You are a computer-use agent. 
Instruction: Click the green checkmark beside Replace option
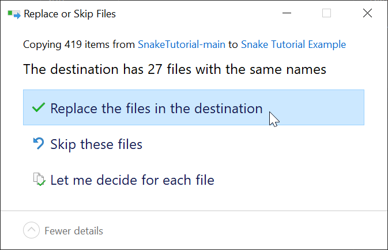(38, 108)
